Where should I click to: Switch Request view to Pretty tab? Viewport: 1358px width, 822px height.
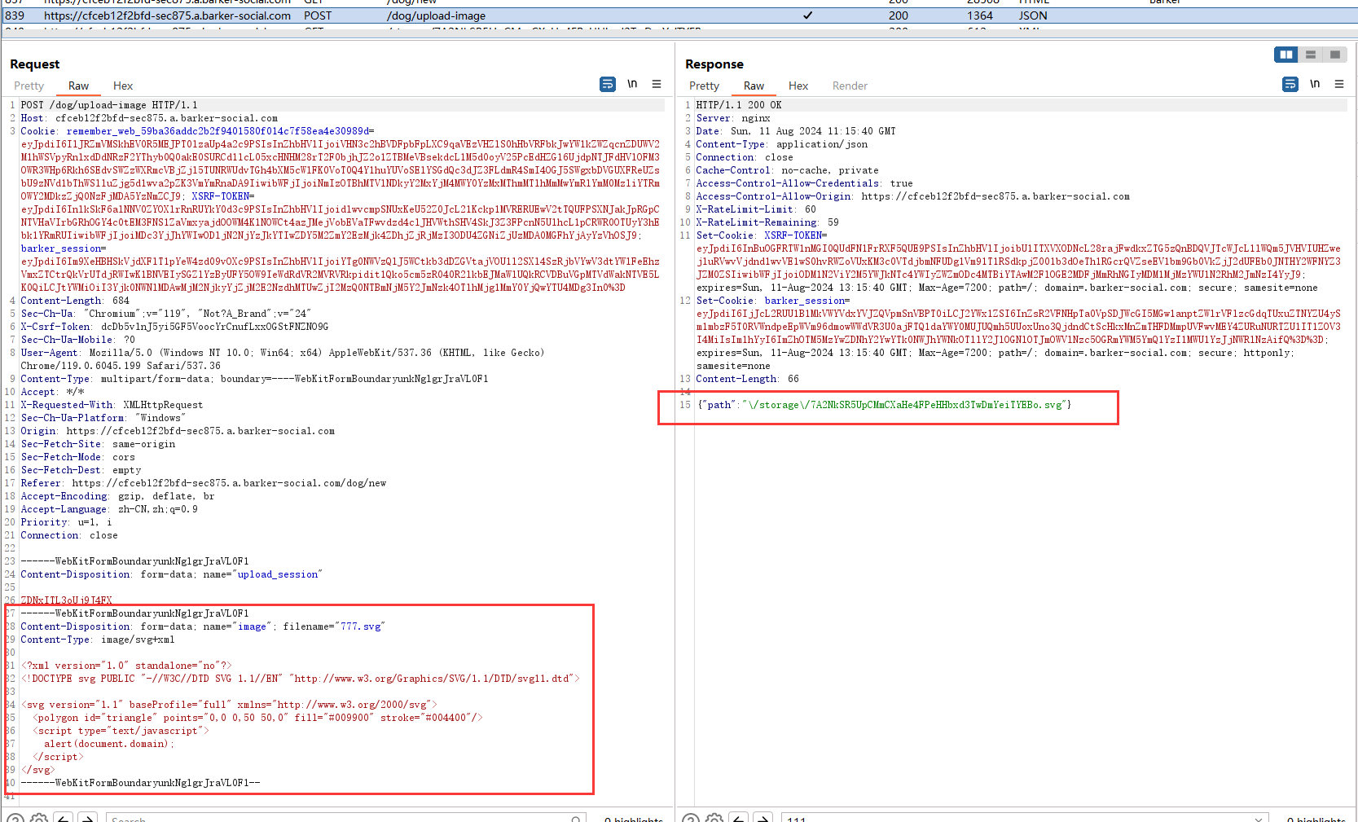(29, 86)
